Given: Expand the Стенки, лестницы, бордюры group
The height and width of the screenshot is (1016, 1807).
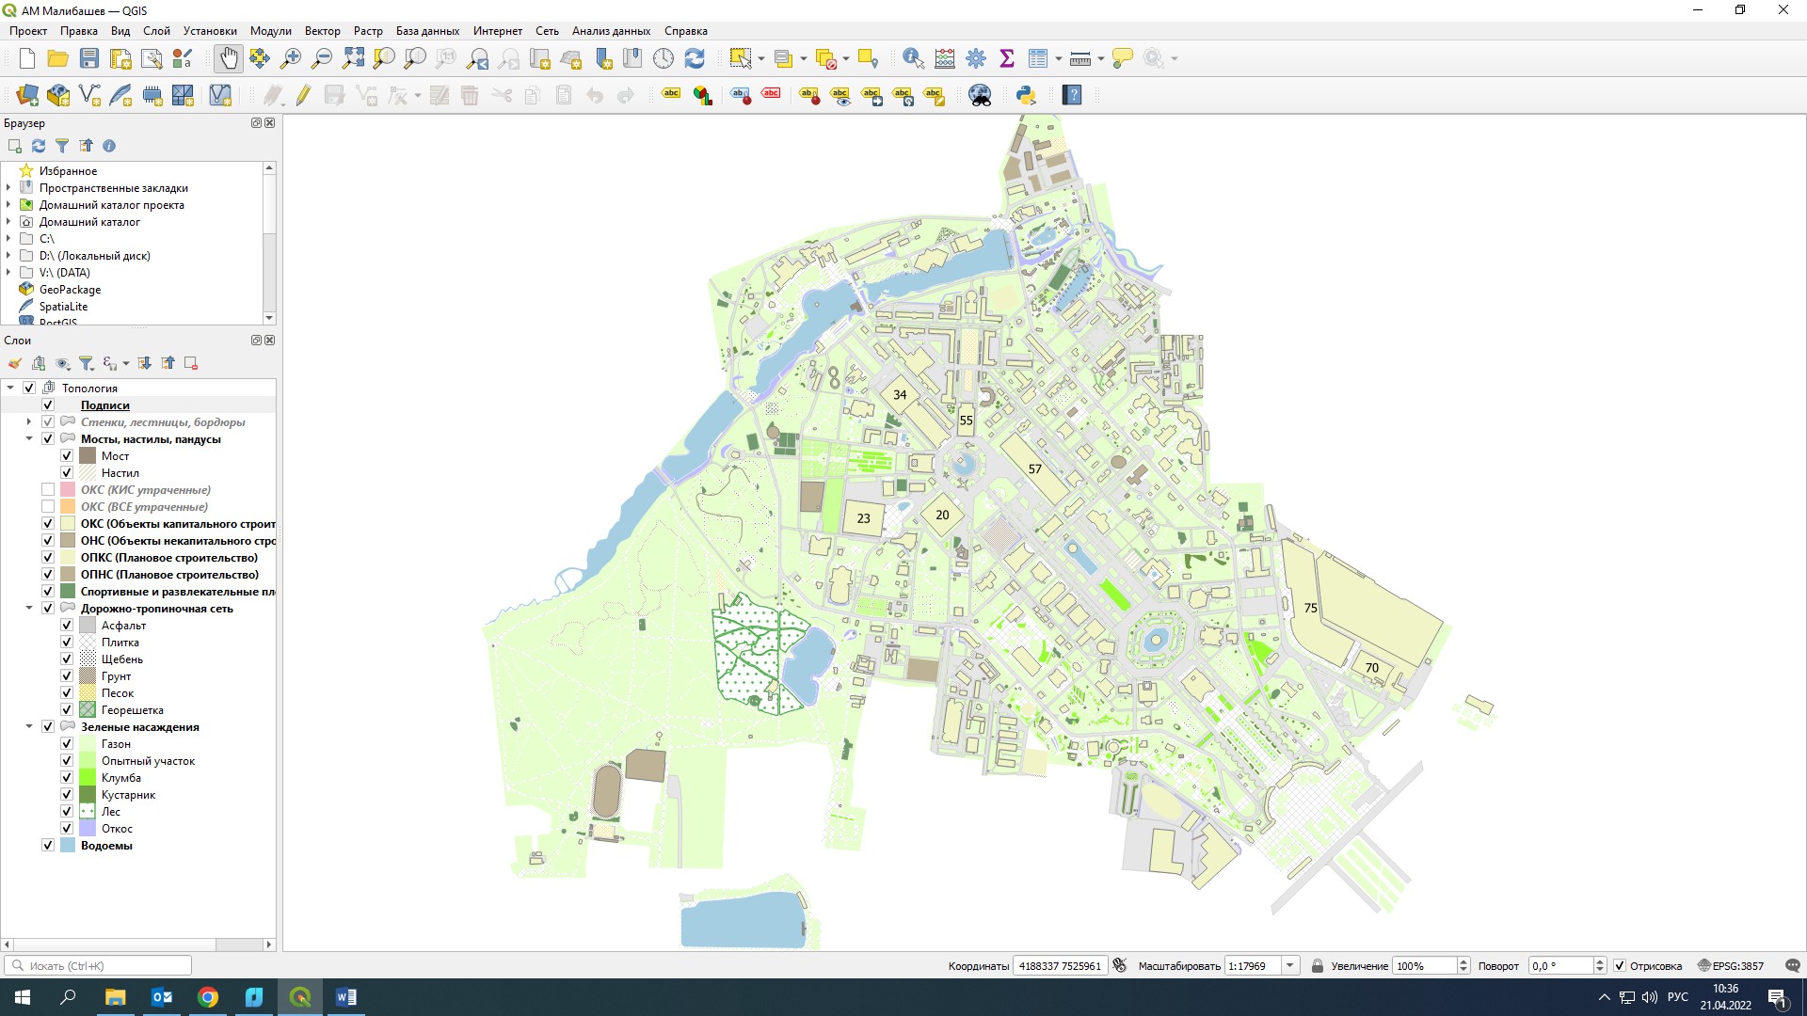Looking at the screenshot, I should click(x=29, y=422).
